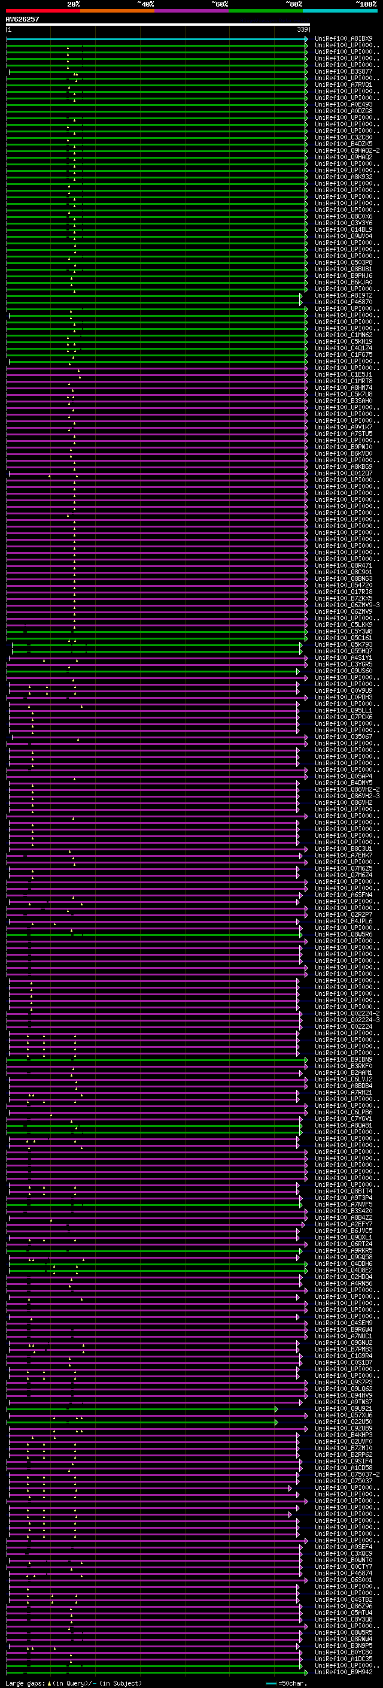Select label UniRef100_Q17RI8

pyautogui.click(x=344, y=592)
